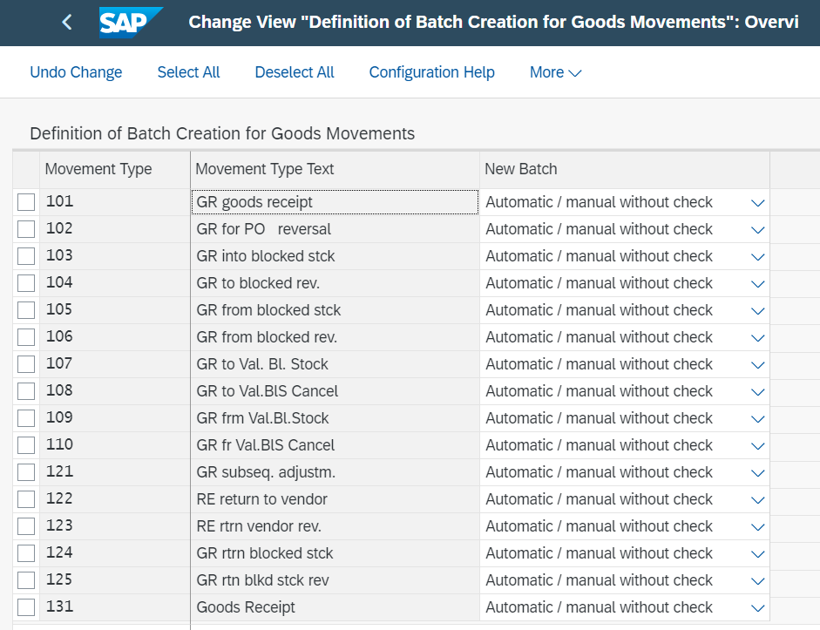
Task: Open New Batch options for movement 121
Action: tap(758, 473)
